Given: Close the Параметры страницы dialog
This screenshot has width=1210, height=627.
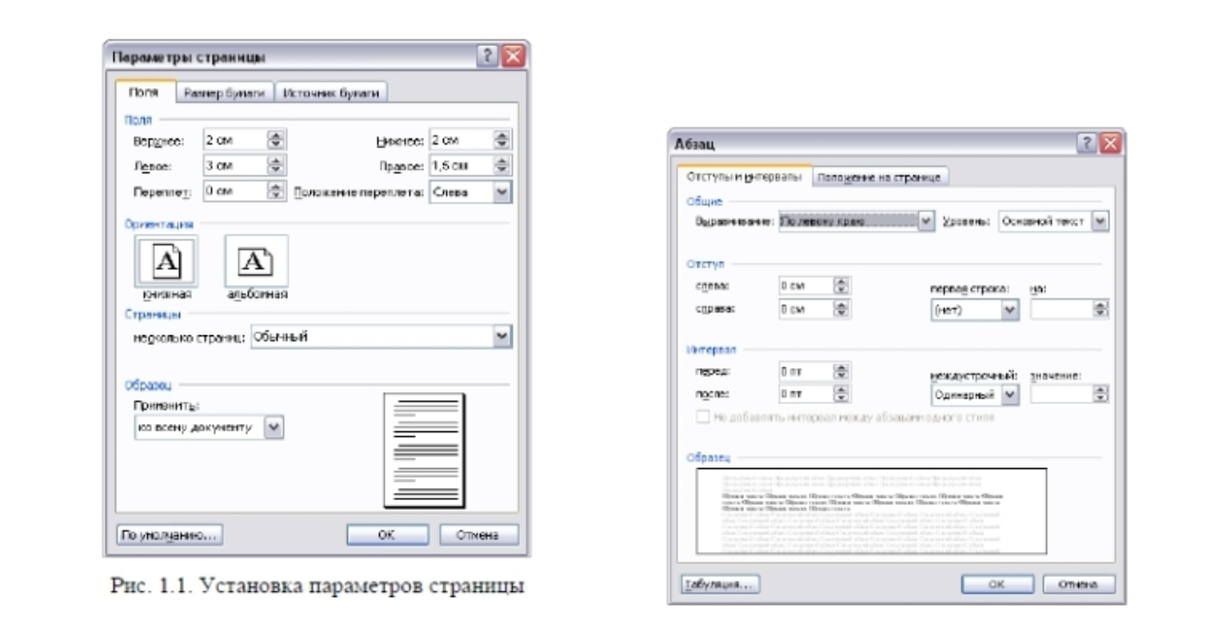Looking at the screenshot, I should [514, 57].
